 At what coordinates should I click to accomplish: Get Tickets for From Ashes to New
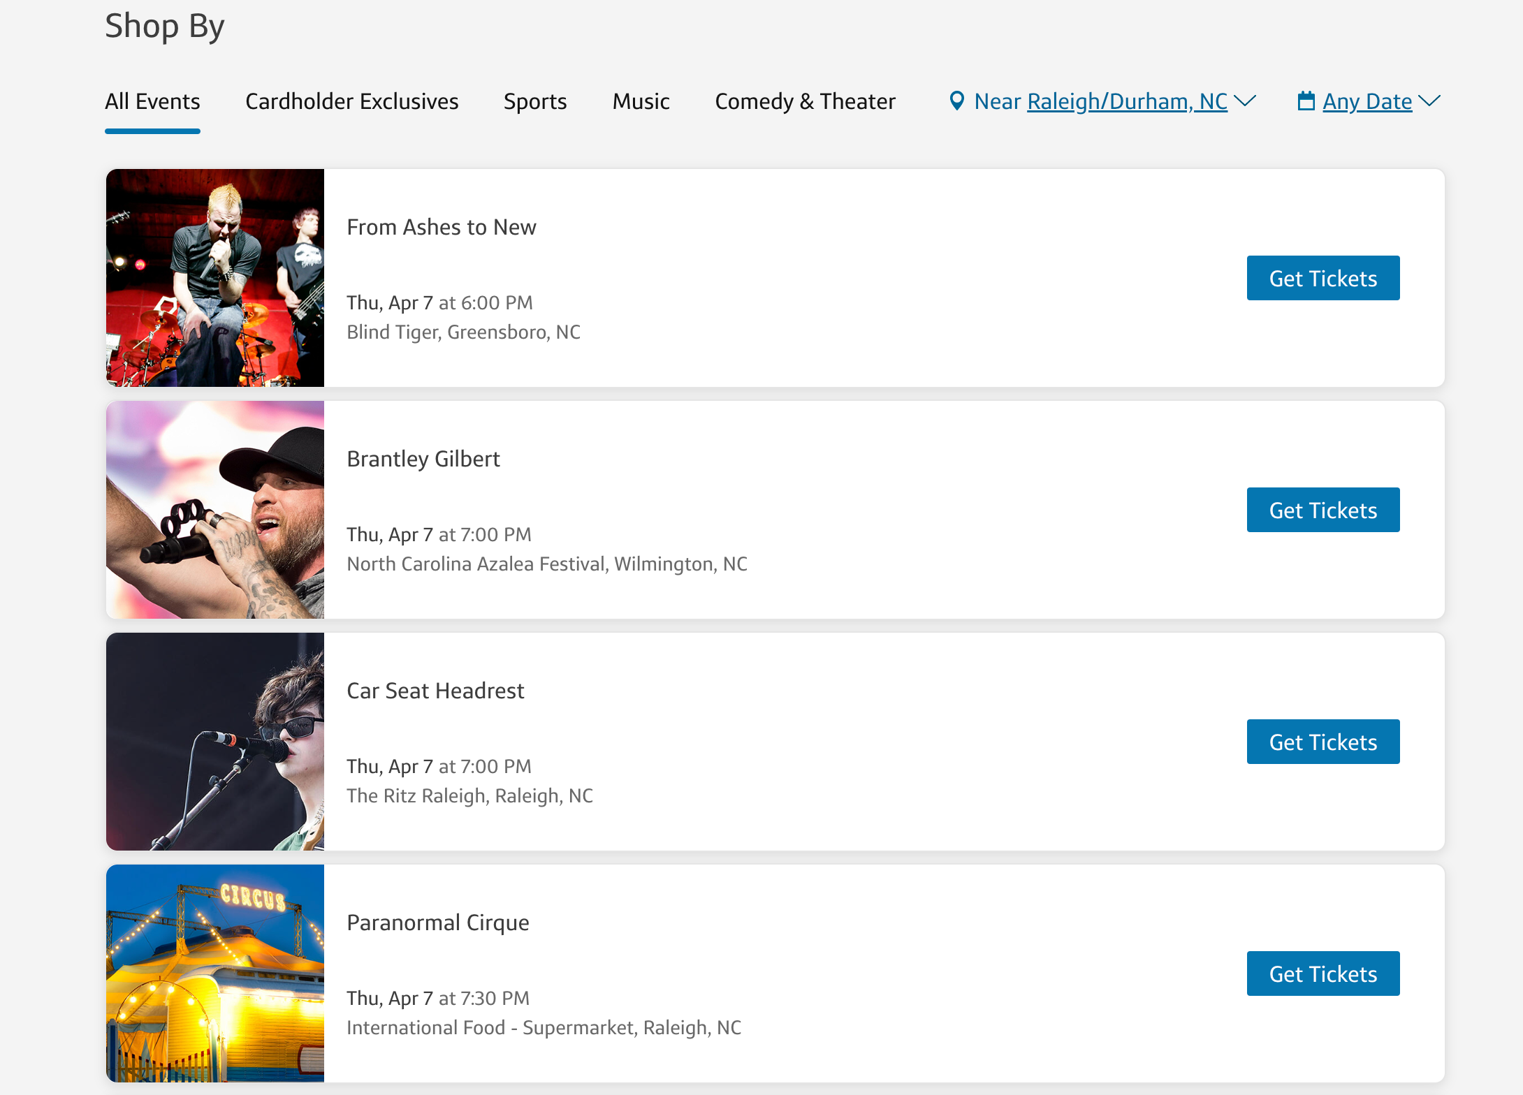[1322, 278]
